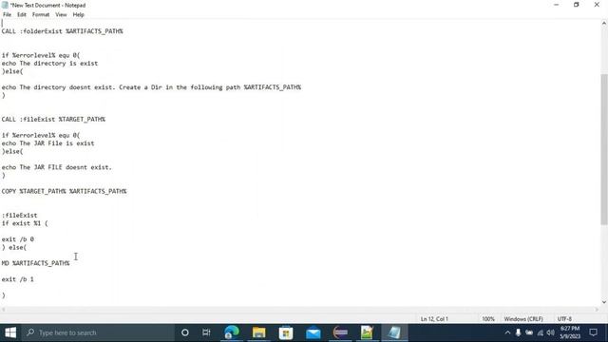Open Mail app from taskbar

click(x=313, y=332)
